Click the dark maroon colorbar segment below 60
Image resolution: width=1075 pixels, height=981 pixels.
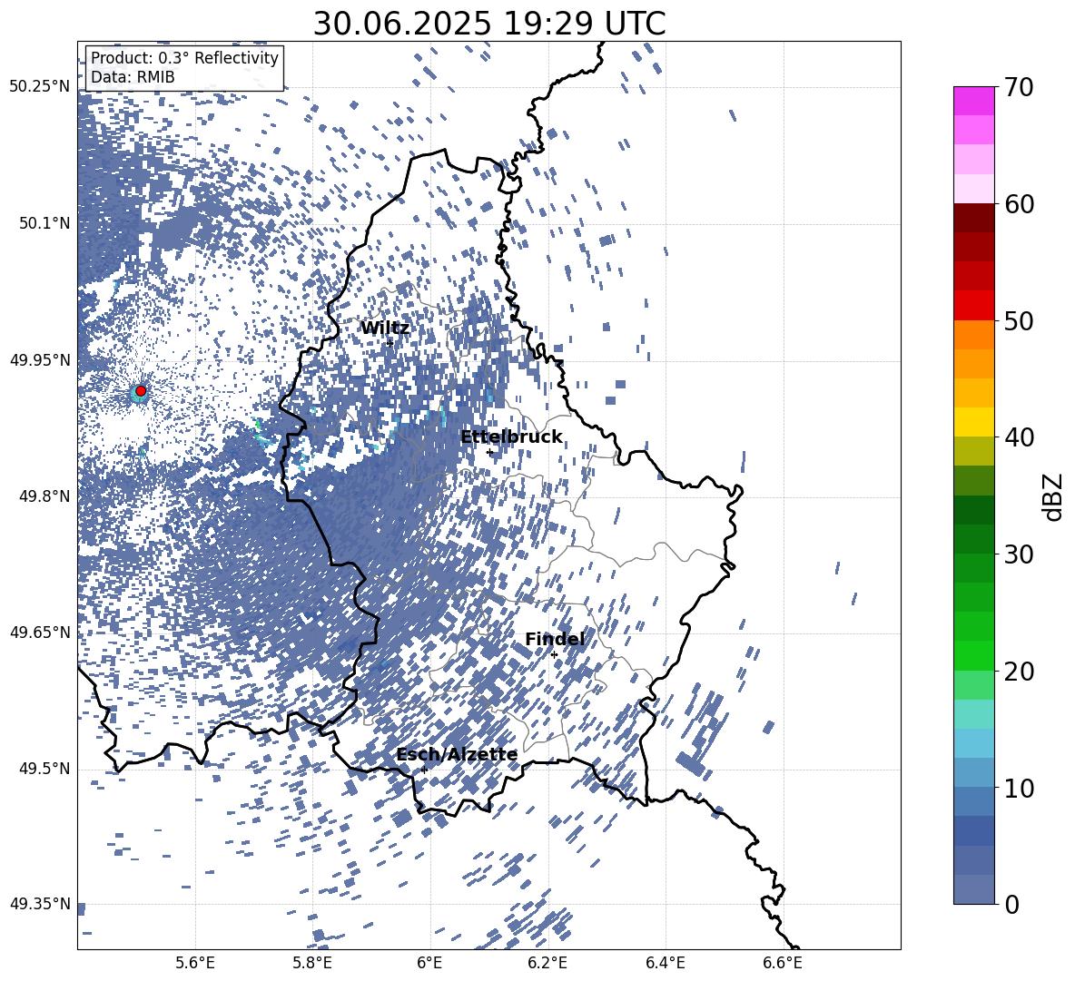pos(974,218)
